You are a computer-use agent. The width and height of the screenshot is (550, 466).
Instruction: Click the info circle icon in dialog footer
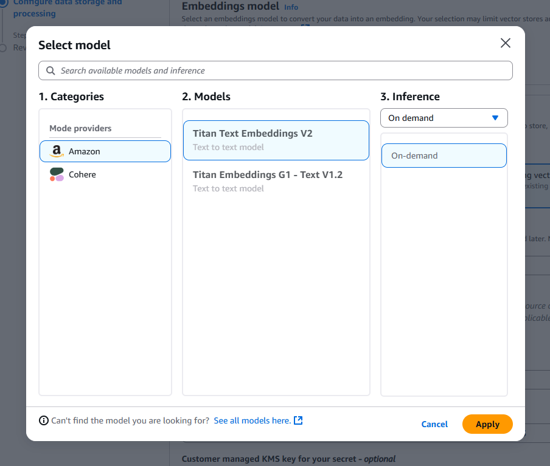tap(43, 420)
